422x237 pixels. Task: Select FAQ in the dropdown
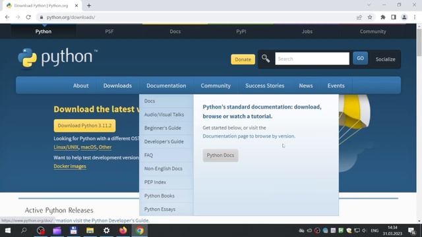(166, 155)
